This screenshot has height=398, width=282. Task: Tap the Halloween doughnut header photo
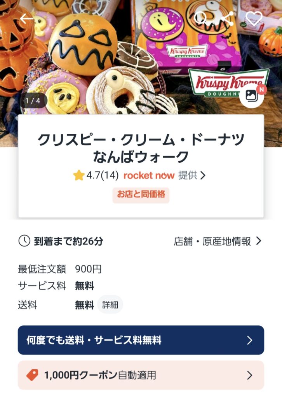tap(141, 57)
